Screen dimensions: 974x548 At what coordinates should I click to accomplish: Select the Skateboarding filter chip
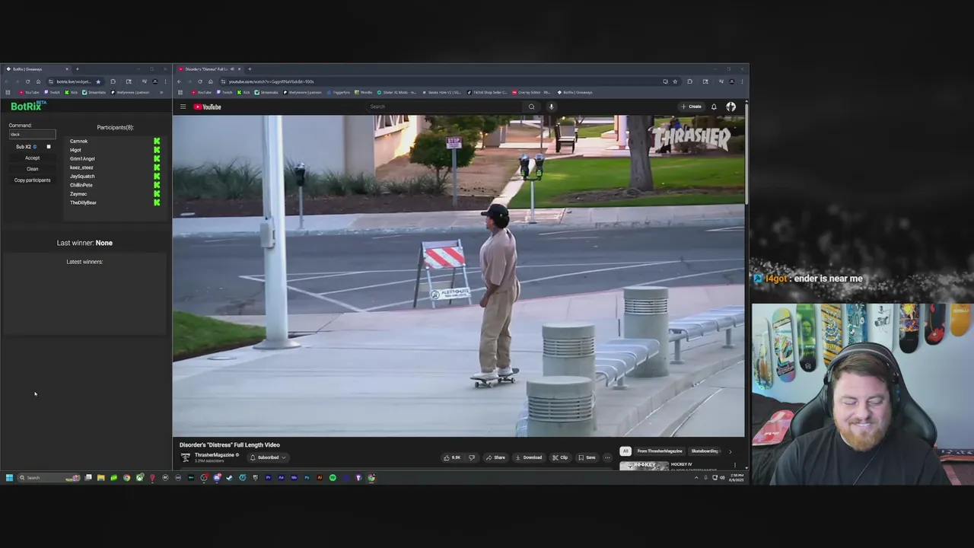click(705, 451)
